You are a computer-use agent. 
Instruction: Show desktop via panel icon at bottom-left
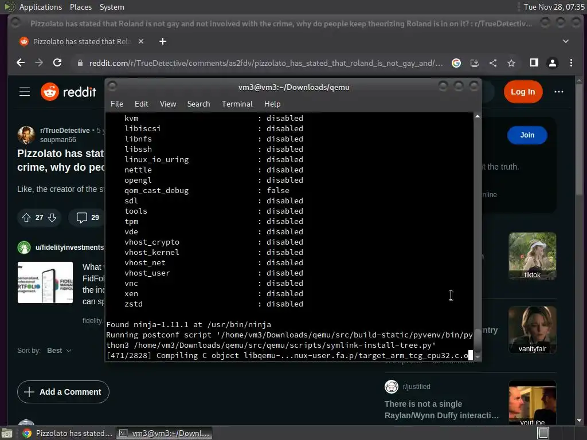pos(7,433)
